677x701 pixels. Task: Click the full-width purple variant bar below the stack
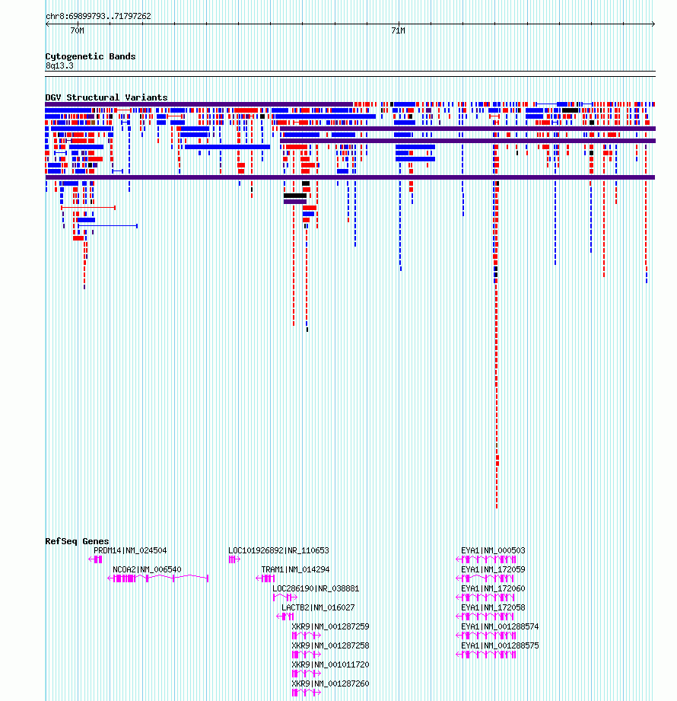[350, 177]
